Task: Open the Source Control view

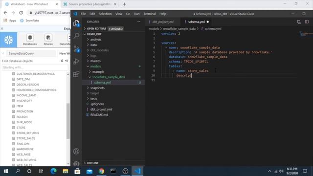Action: point(76,49)
